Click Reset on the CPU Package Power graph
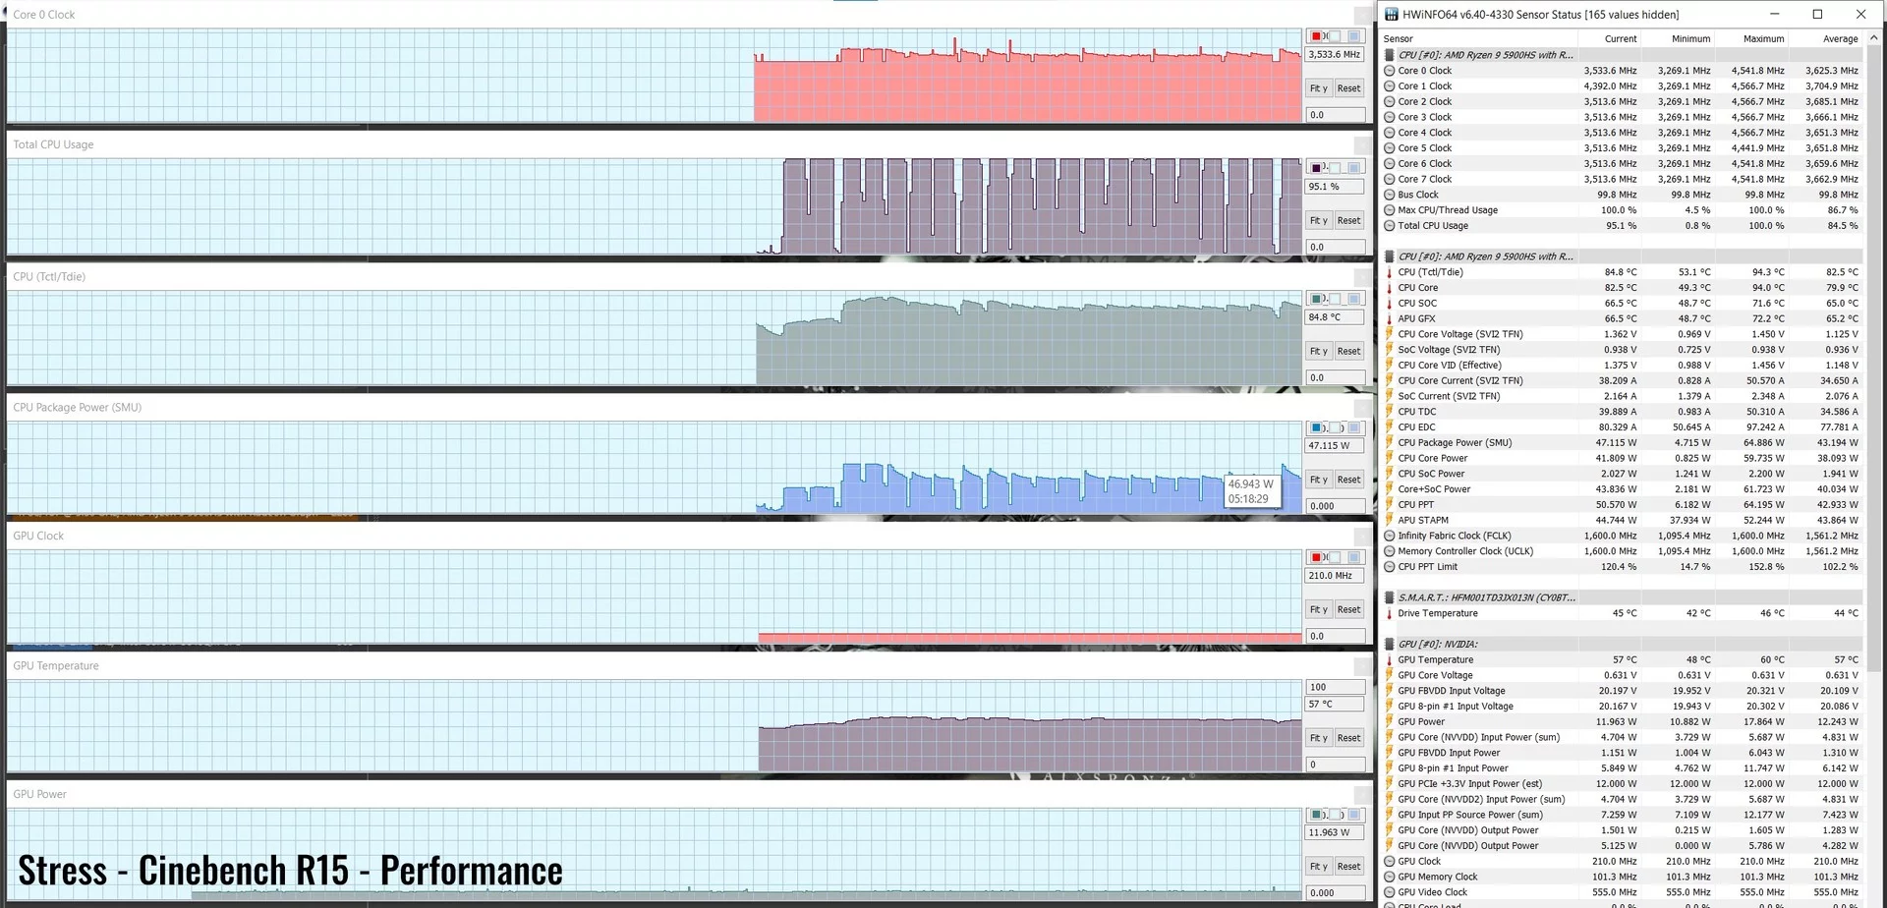 [x=1348, y=480]
